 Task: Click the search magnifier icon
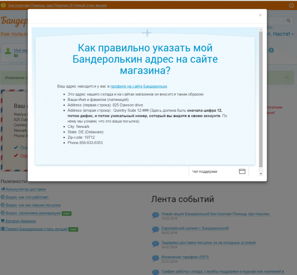288,21
